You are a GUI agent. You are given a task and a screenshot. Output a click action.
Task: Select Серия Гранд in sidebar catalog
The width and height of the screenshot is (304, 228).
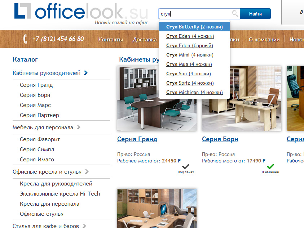click(36, 85)
